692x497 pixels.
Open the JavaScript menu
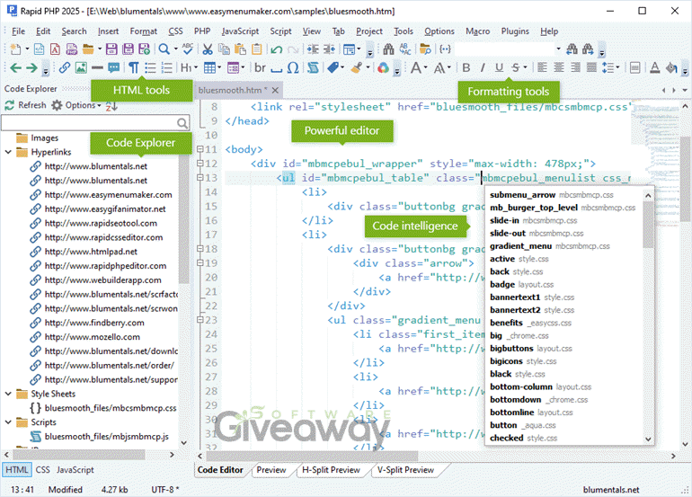click(x=240, y=31)
